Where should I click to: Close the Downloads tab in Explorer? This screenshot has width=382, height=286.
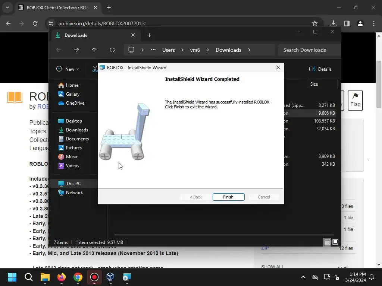pos(133,35)
